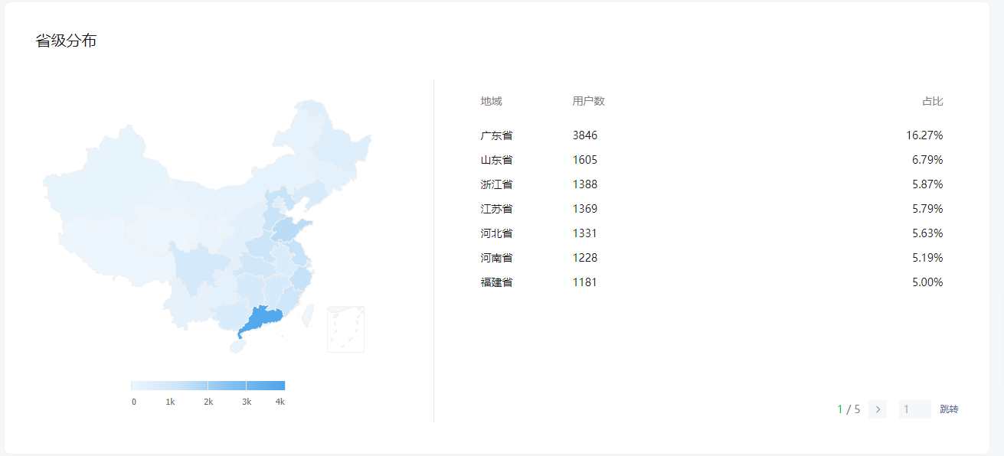The width and height of the screenshot is (1004, 456).
Task: Select the 浙江省 row in table
Action: (711, 184)
